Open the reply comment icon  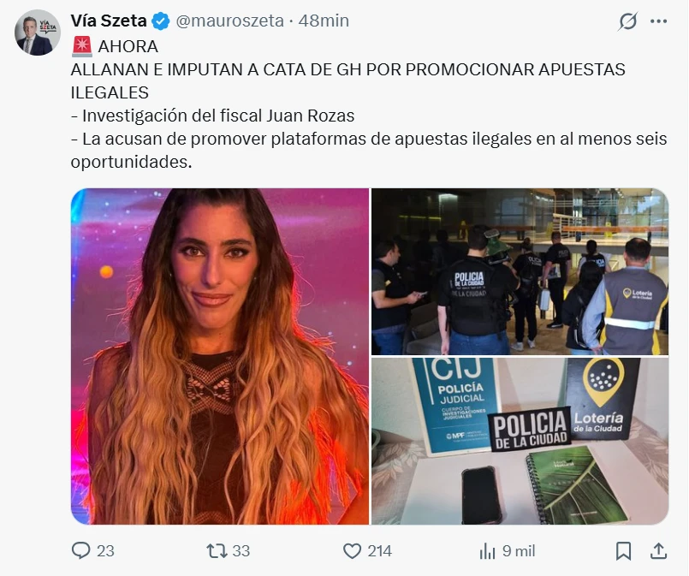coord(80,550)
